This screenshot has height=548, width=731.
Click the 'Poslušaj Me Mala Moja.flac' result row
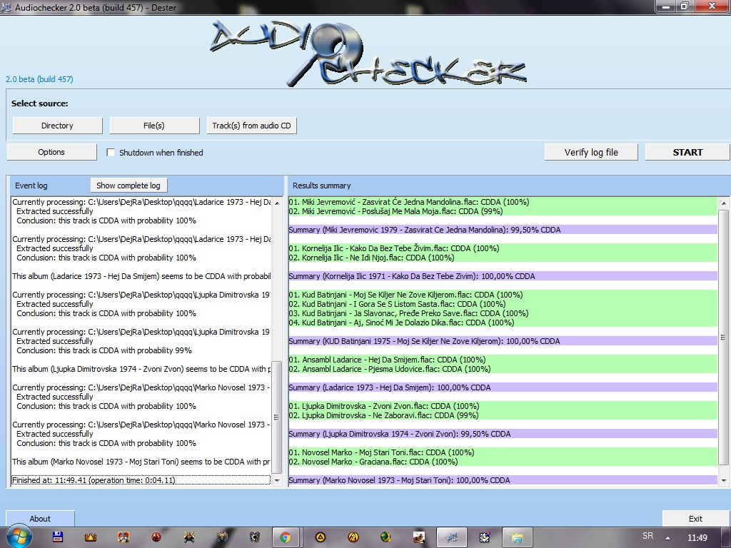coord(503,211)
